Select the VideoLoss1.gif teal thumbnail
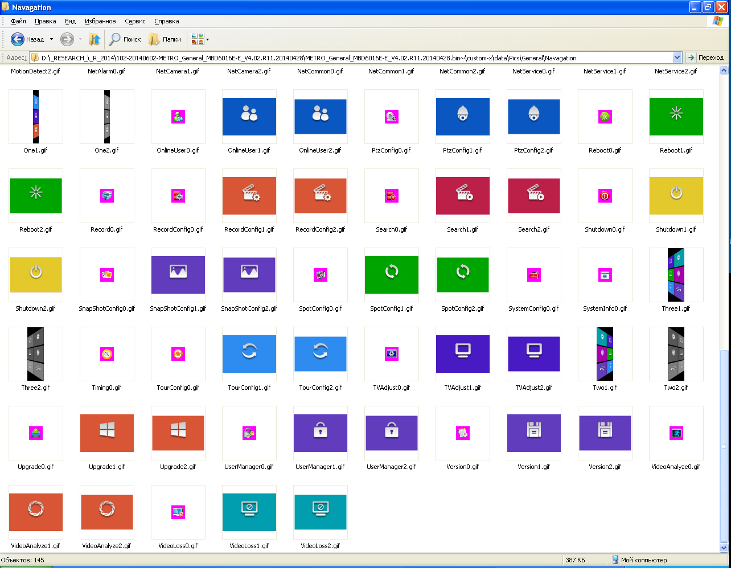 (249, 512)
